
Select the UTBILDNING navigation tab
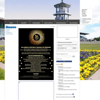(36, 22)
